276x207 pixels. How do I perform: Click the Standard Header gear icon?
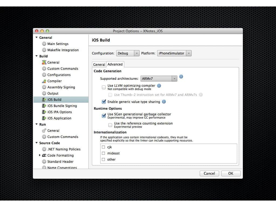click(44, 161)
